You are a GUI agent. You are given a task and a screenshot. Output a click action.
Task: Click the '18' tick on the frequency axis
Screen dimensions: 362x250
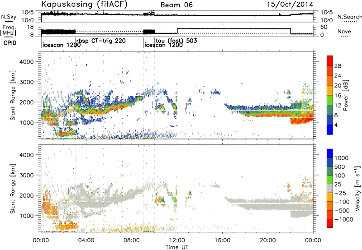tap(31, 27)
